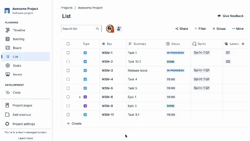Click Give feedback button
250x141 pixels.
coord(230,16)
